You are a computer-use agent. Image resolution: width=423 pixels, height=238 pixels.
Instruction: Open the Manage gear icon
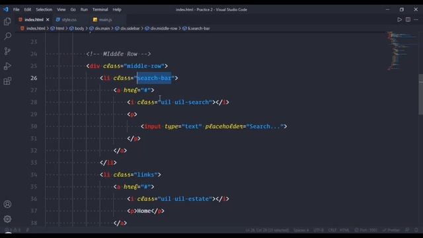(x=7, y=219)
